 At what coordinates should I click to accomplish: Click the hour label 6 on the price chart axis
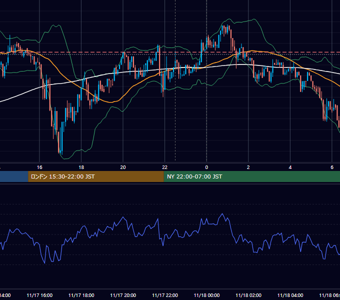tap(332, 167)
